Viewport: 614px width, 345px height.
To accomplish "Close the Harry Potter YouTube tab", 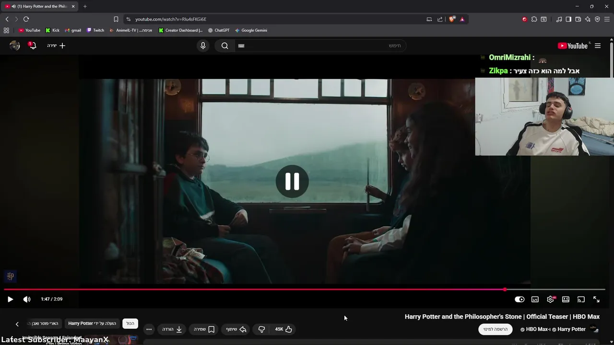I will 73,6.
